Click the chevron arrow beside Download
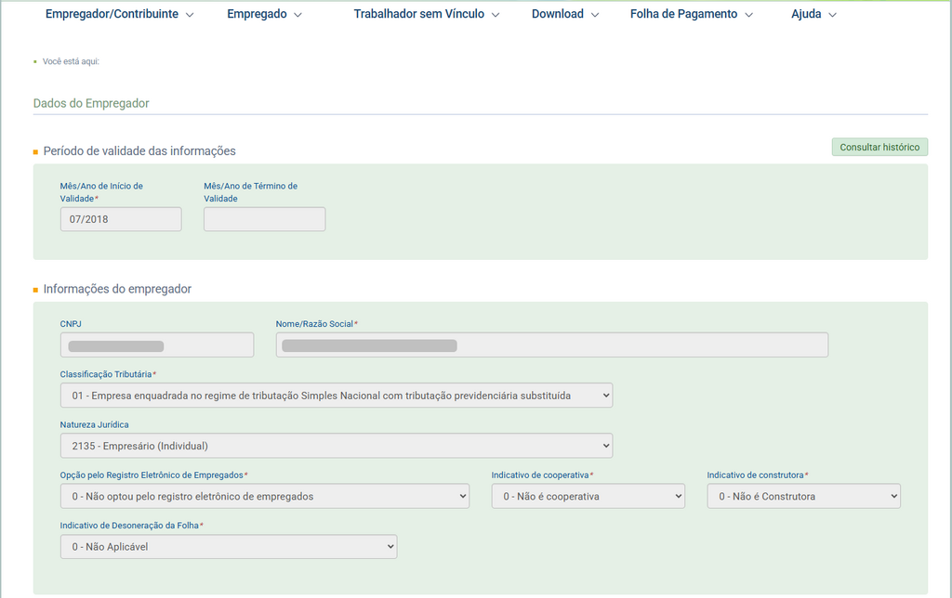Viewport: 952px width, 598px height. click(x=595, y=16)
